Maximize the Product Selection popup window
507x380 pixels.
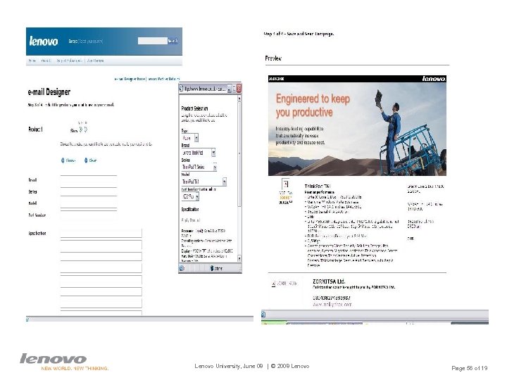(234, 89)
